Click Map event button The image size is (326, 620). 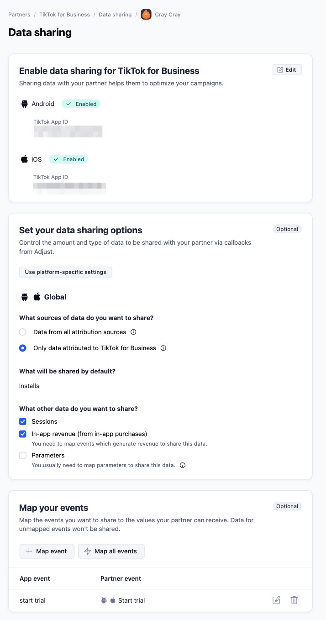click(x=47, y=552)
